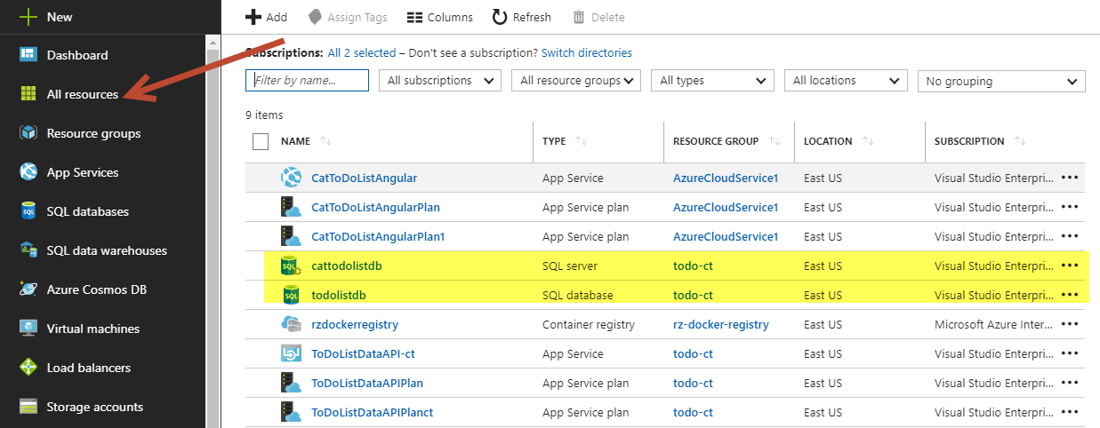
Task: Open the ellipsis menu for todolistdb row
Action: click(x=1070, y=295)
